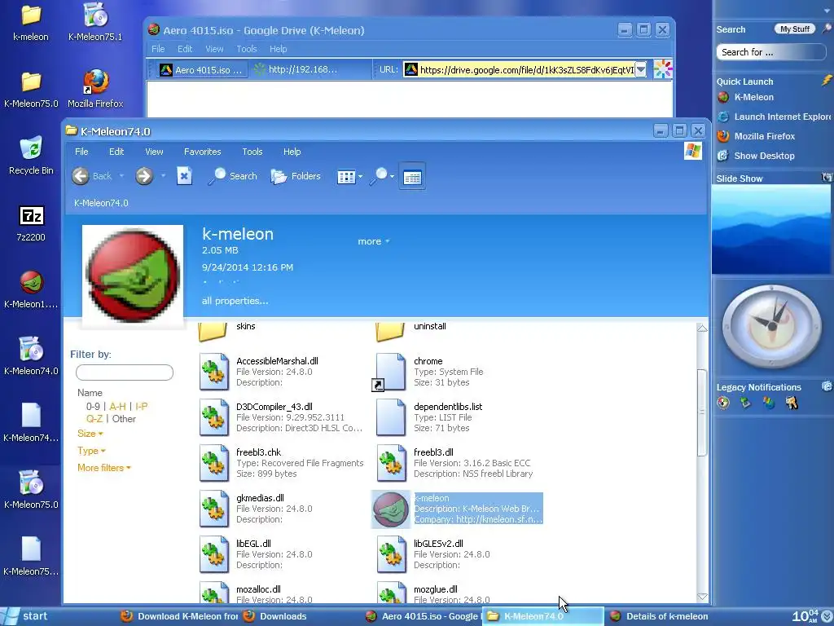Click the Filter by text field
834x626 pixels.
(x=125, y=373)
